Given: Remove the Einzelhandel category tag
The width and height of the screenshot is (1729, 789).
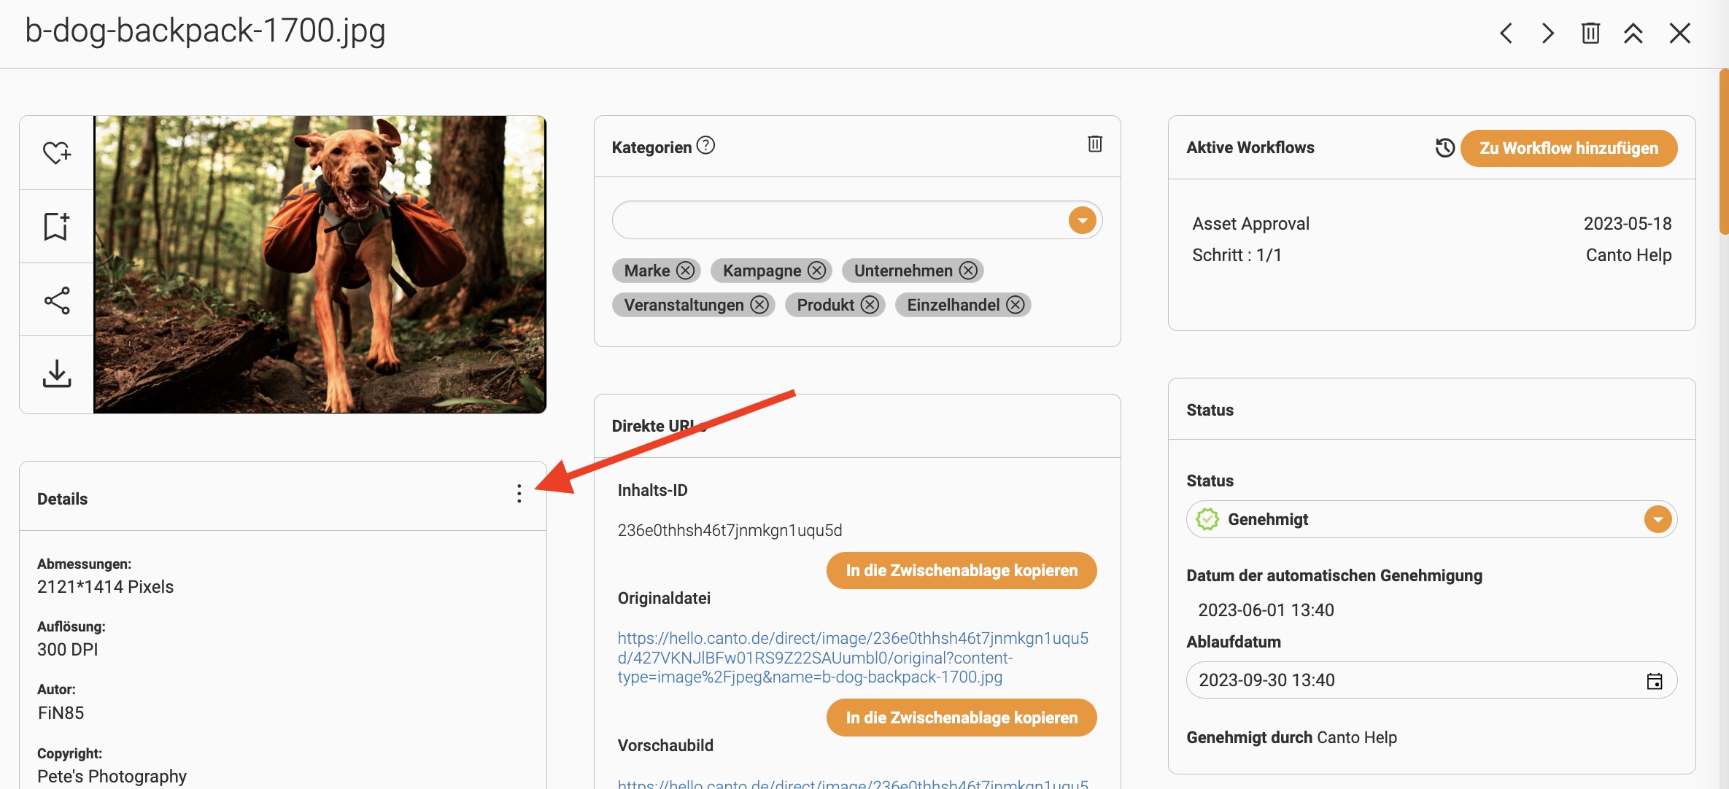Looking at the screenshot, I should 1016,305.
